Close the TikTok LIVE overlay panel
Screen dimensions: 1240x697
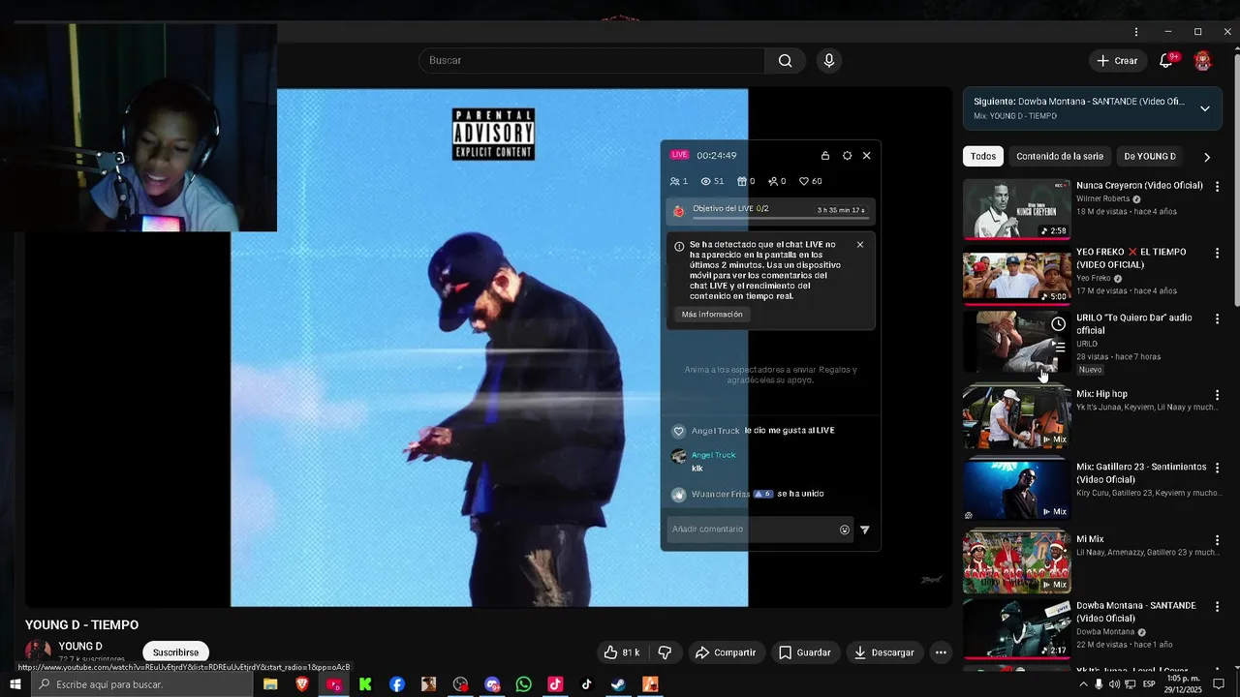pos(866,156)
